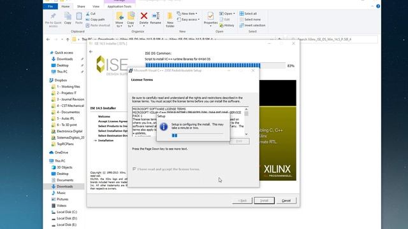Click the red Delete icon

(x=143, y=16)
